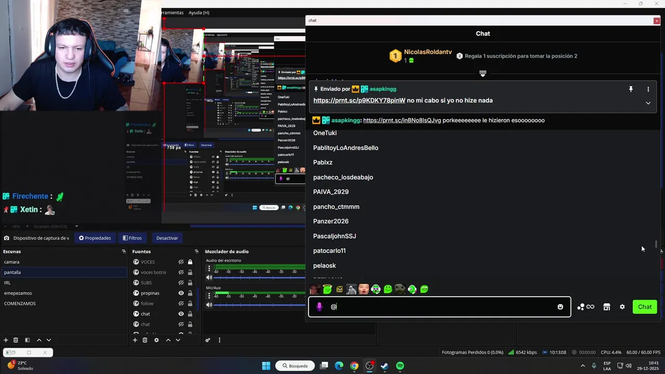Mute the Mic/Aux channel
The image size is (665, 374).
click(x=209, y=304)
